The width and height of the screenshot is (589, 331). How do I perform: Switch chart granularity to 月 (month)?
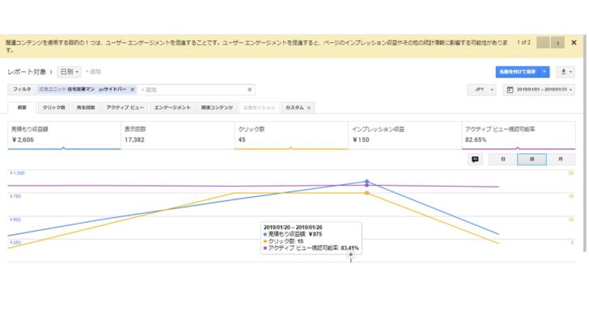[x=561, y=159]
